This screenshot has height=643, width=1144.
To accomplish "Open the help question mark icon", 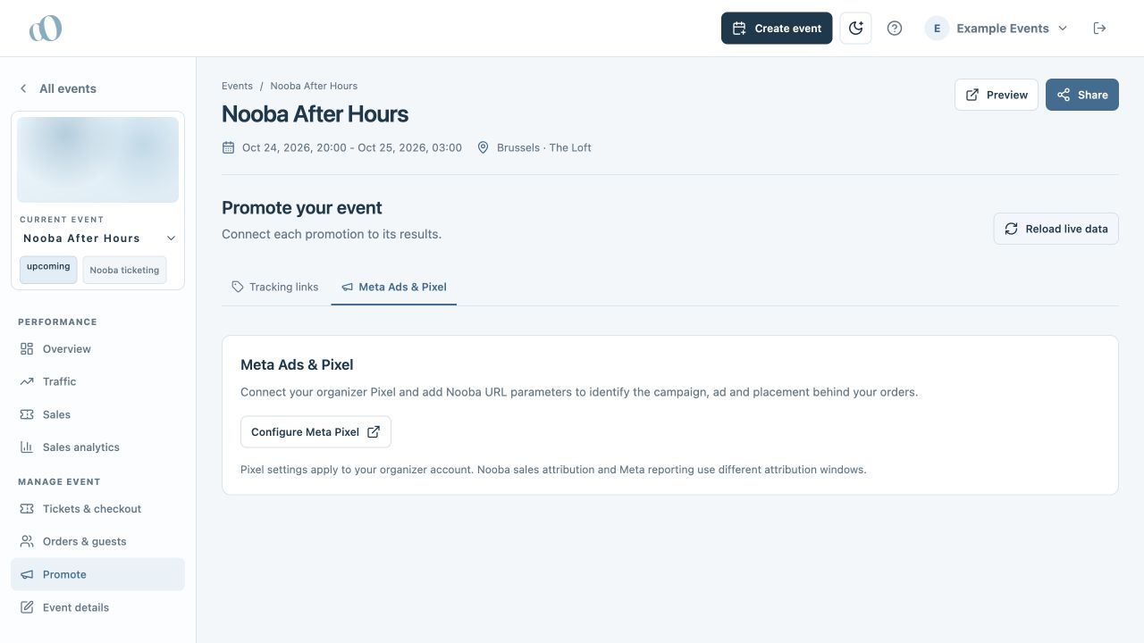I will [895, 29].
